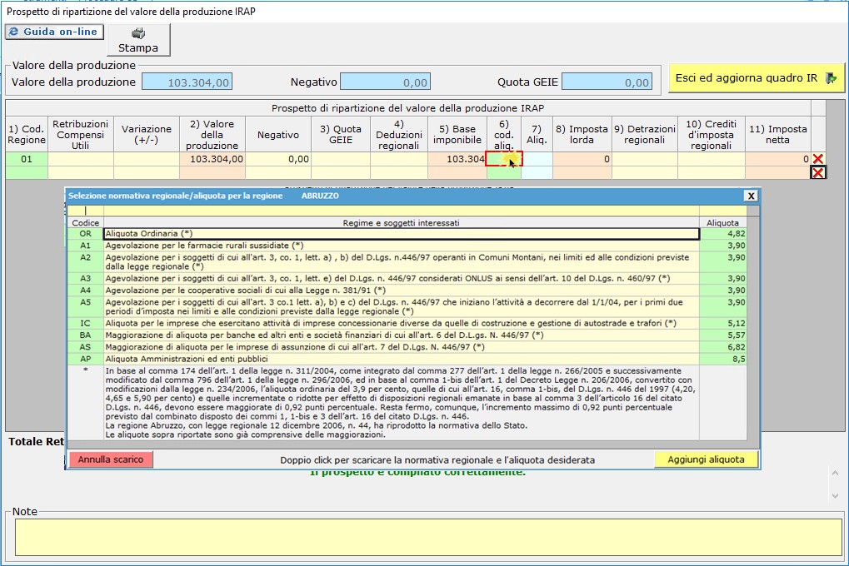Click code cell 'AP'
This screenshot has height=566, width=849.
[86, 360]
